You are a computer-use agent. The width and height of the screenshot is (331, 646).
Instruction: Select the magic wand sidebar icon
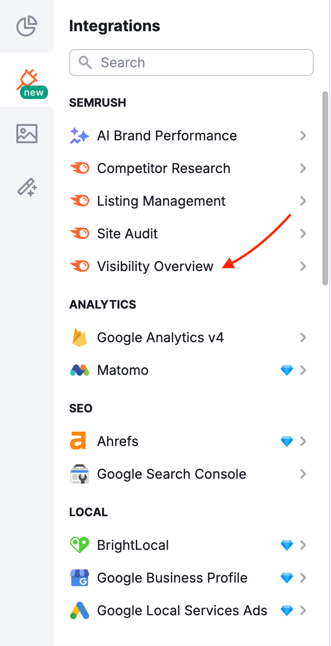tap(26, 187)
